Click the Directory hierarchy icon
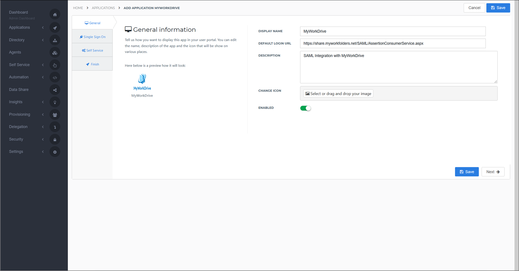 (x=55, y=40)
